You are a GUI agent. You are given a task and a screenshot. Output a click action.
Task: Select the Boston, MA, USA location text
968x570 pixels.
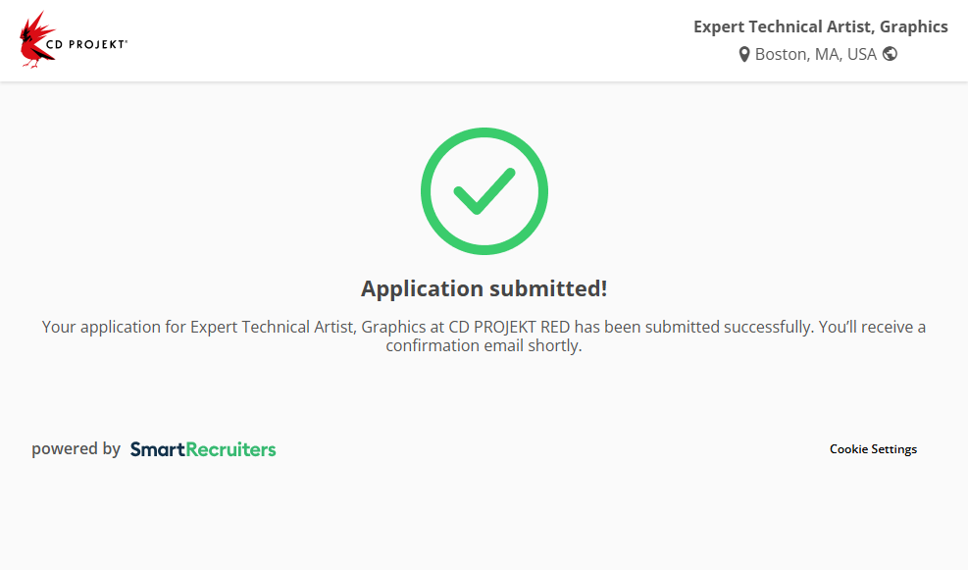point(815,54)
